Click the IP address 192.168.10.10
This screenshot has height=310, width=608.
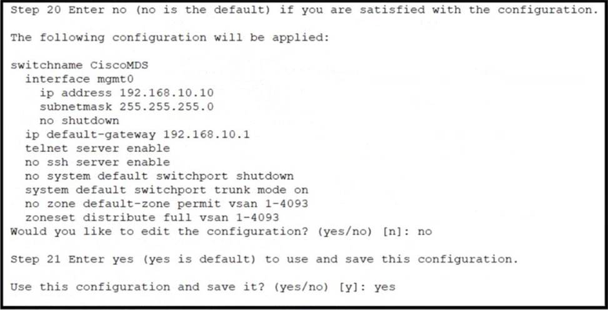pyautogui.click(x=166, y=92)
